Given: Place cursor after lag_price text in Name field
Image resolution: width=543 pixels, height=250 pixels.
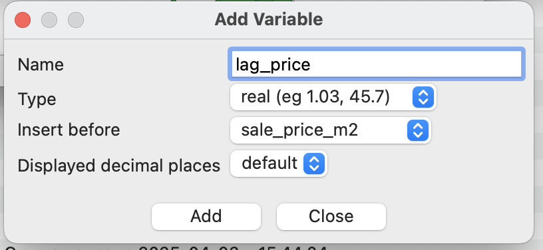Looking at the screenshot, I should [311, 64].
